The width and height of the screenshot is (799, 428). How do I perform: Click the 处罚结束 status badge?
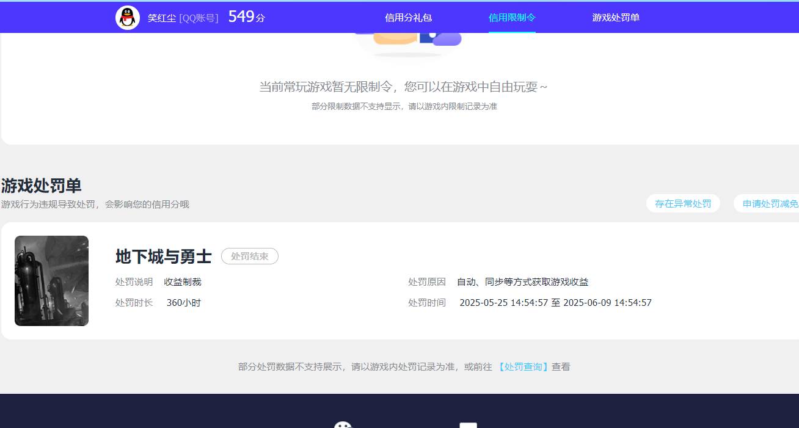249,256
